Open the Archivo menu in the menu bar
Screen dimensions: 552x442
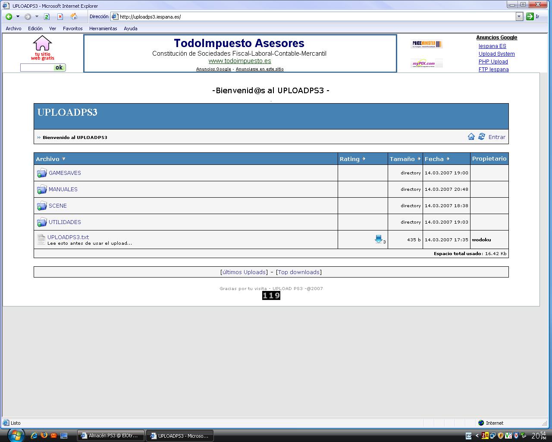point(13,28)
